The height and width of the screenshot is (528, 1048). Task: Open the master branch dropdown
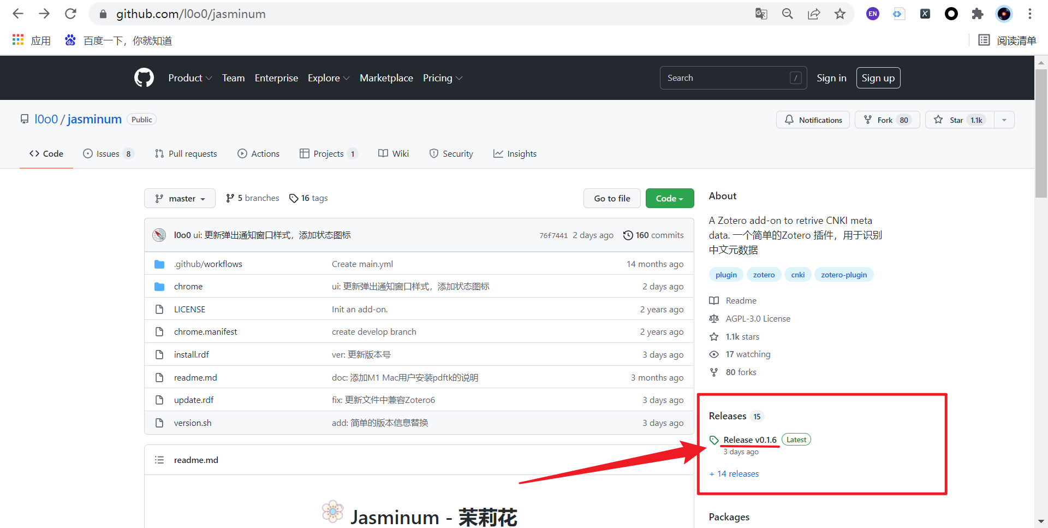tap(180, 198)
